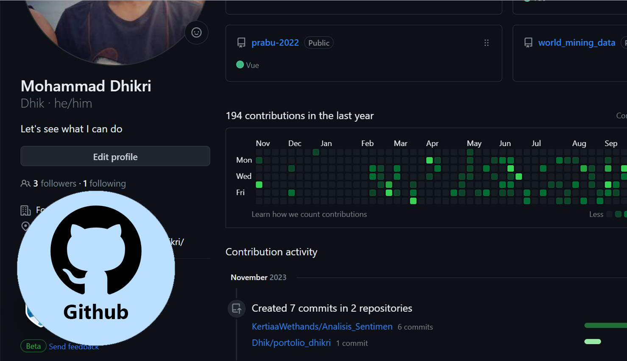Click the repository icon beside prabu-2022
Image resolution: width=627 pixels, height=361 pixels.
(241, 42)
